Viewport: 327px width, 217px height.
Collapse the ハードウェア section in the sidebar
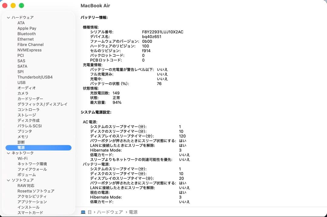click(8, 17)
